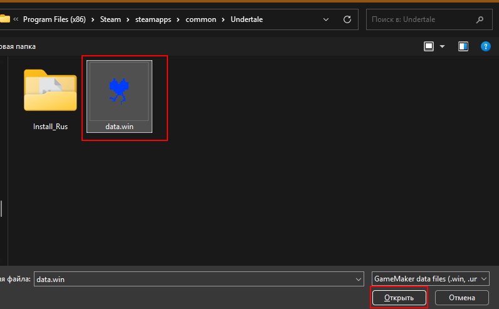
Task: Show hidden parent folders double chevron
Action: point(16,19)
